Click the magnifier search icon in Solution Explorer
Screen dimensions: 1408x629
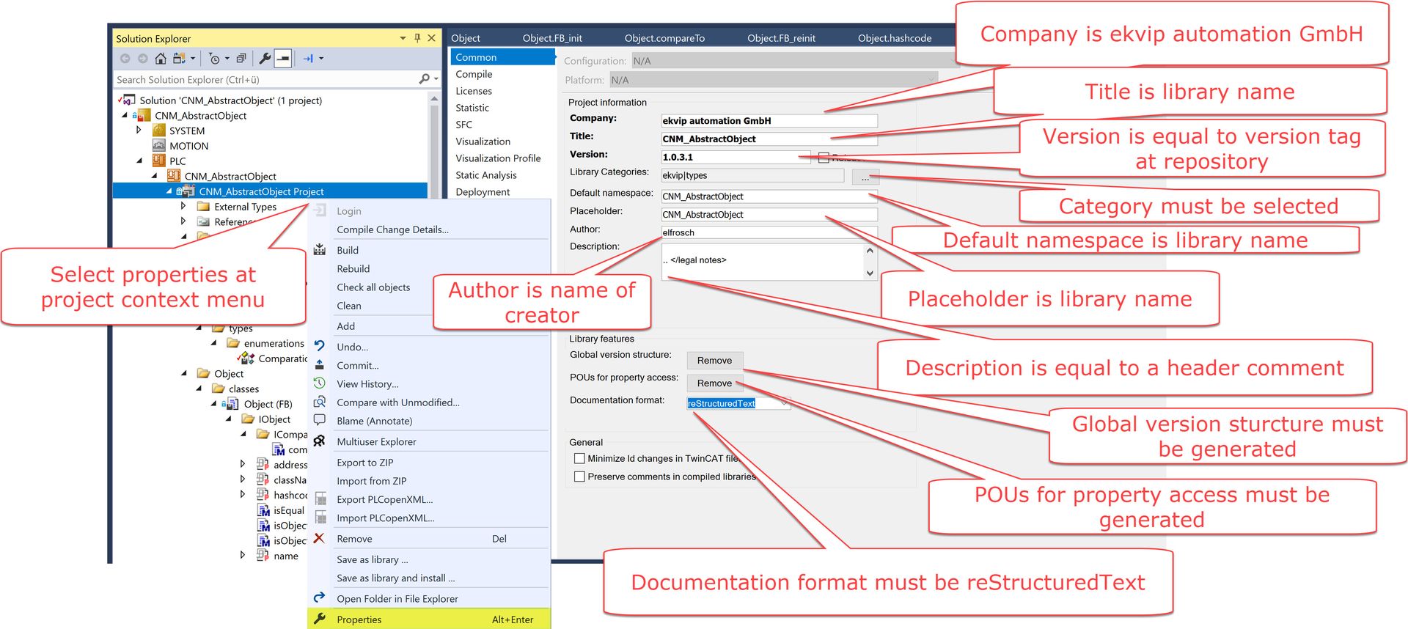pyautogui.click(x=424, y=79)
